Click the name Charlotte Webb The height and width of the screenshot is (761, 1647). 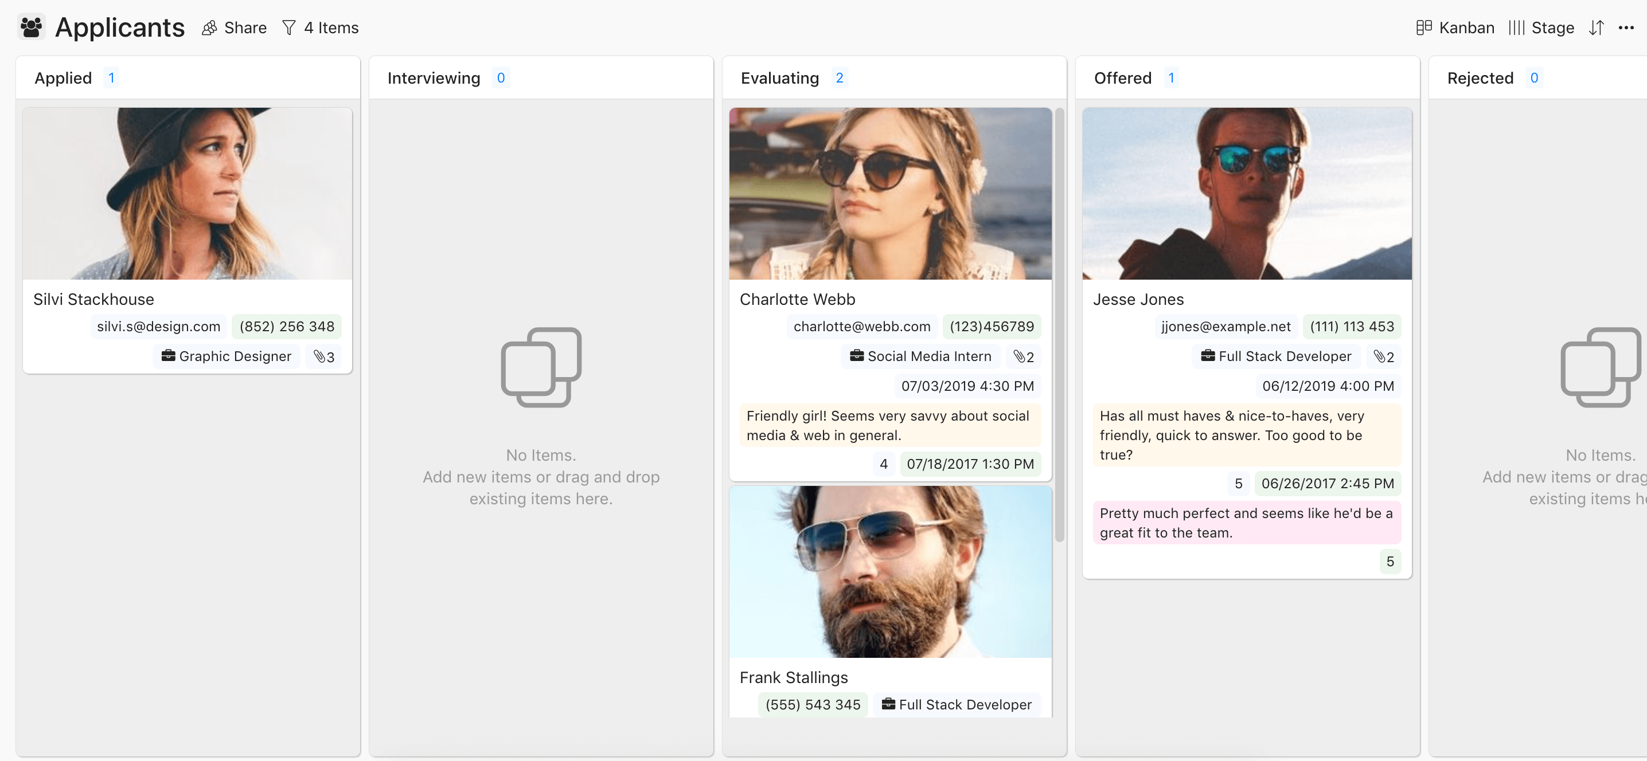(x=797, y=299)
